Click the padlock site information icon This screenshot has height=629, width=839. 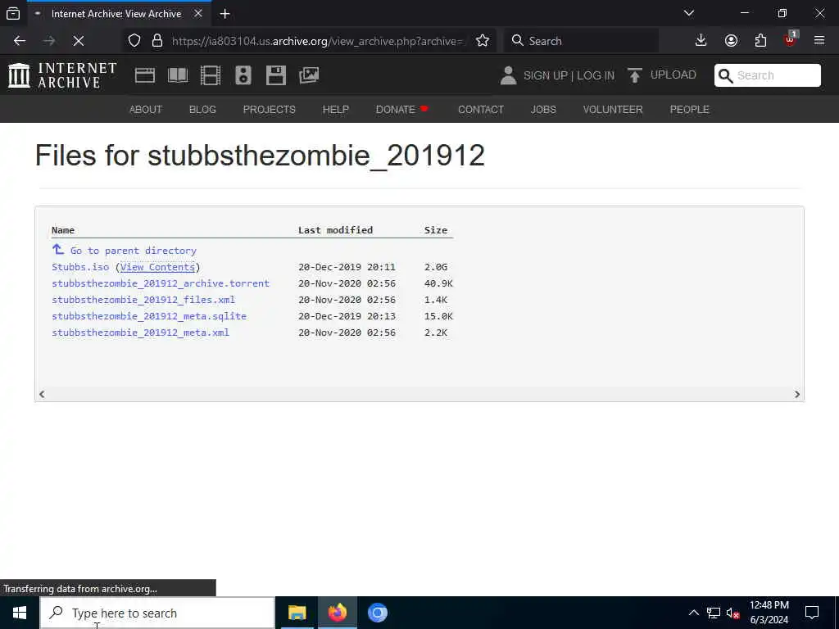coord(156,41)
